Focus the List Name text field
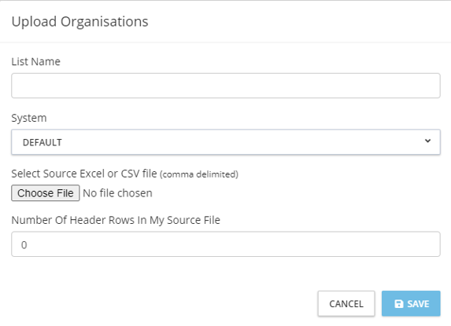The image size is (451, 326). [x=226, y=86]
